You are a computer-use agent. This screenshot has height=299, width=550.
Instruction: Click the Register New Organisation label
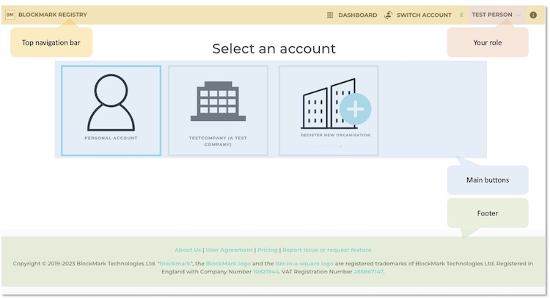click(335, 135)
